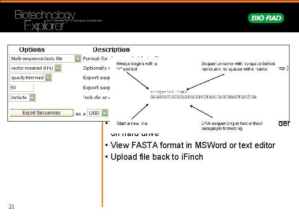The height and width of the screenshot is (224, 299).
Task: Click the 'Sequence name with no space before' note
Action: [x=238, y=66]
